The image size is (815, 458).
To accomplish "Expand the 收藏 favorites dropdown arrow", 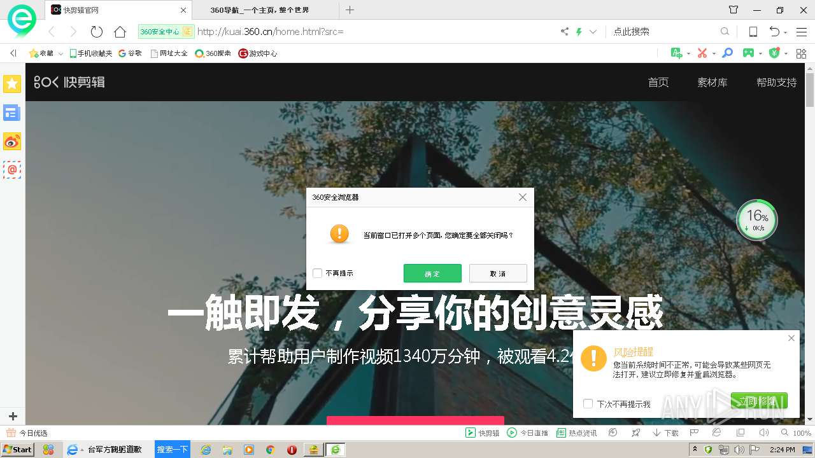I will pyautogui.click(x=60, y=54).
